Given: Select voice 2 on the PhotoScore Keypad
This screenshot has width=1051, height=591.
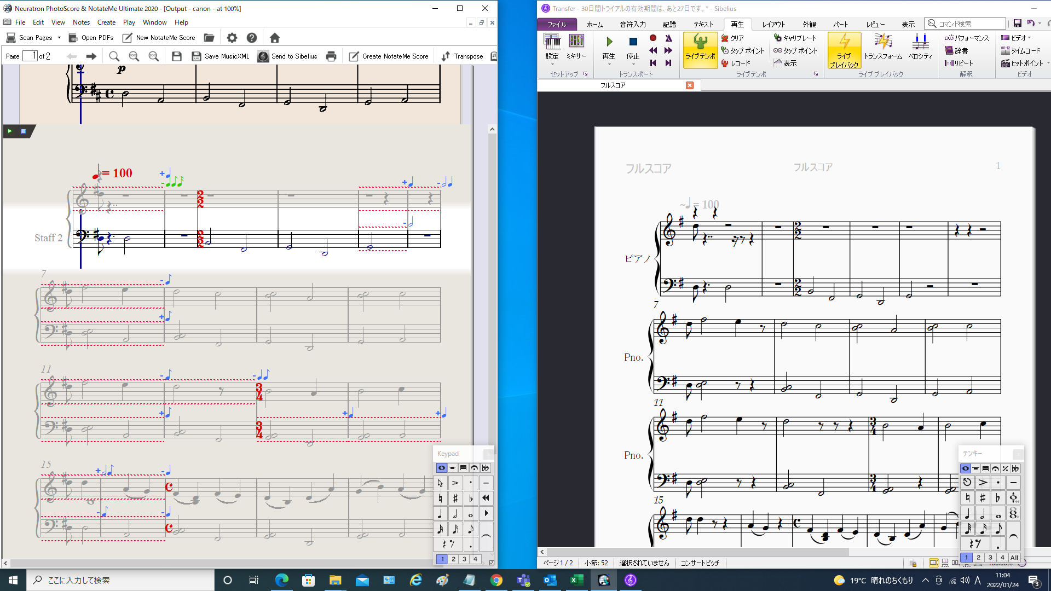Looking at the screenshot, I should pos(453,559).
